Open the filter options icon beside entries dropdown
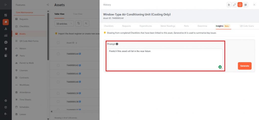The width and height of the screenshot is (259, 120). [x=79, y=24]
